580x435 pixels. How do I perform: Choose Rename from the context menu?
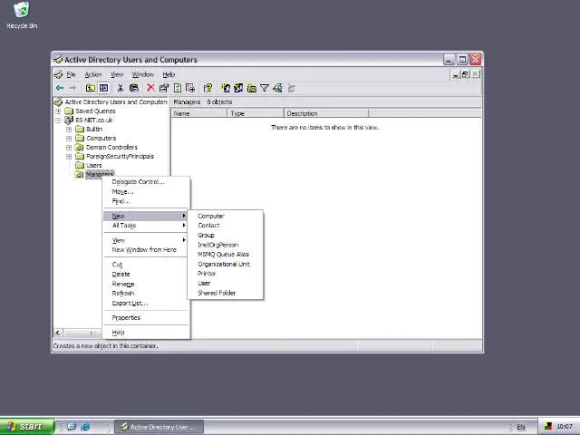(x=146, y=284)
